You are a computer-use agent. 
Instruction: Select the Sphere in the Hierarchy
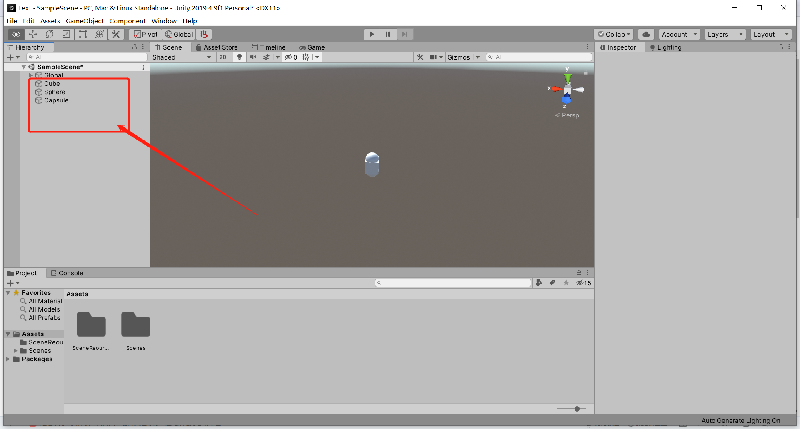click(x=55, y=92)
